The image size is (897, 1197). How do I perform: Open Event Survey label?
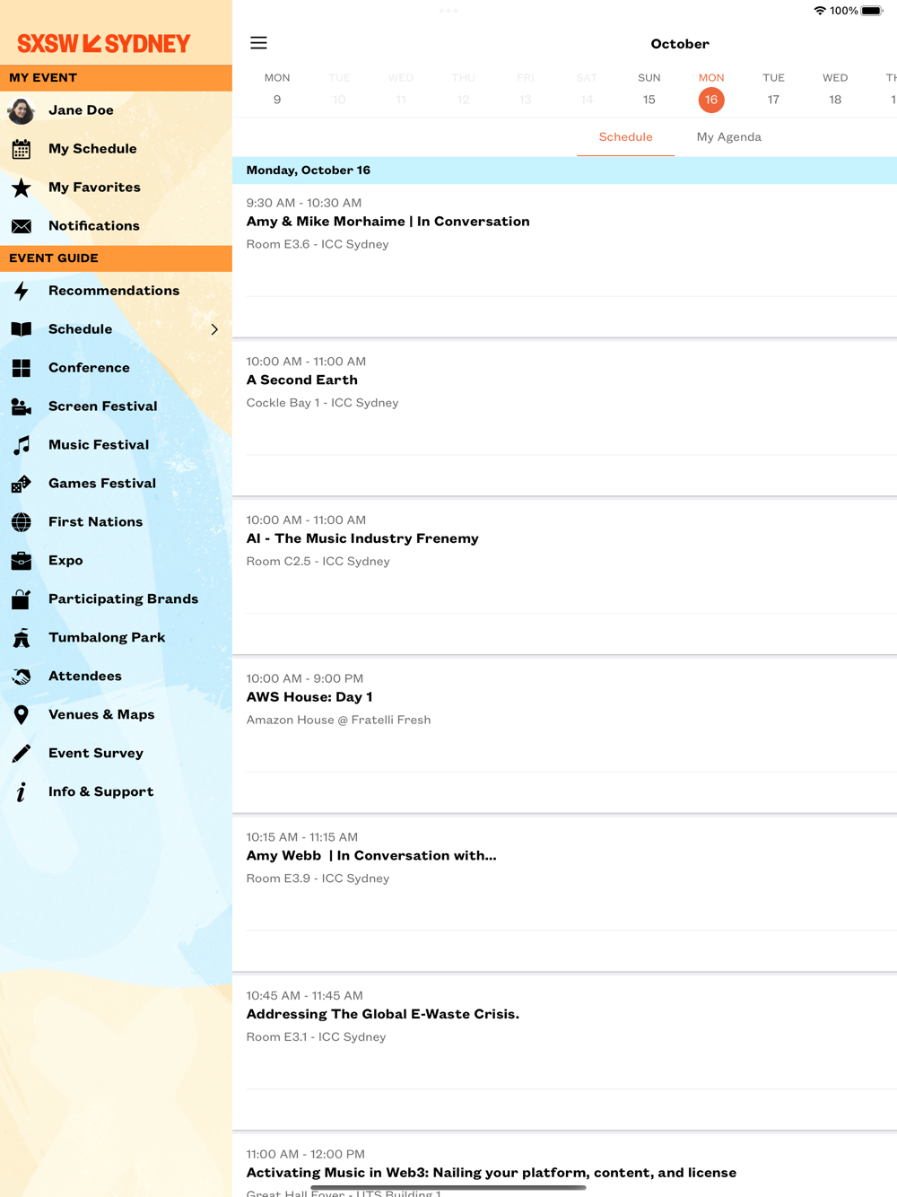(96, 754)
